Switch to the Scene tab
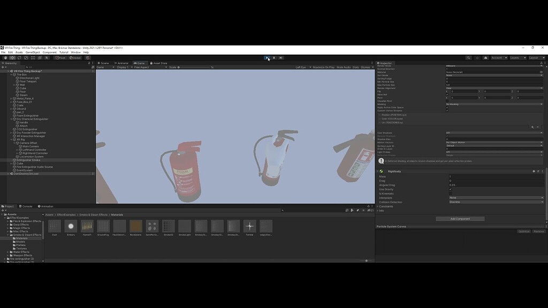Screen dimensions: 548x308 pyautogui.click(x=103, y=63)
